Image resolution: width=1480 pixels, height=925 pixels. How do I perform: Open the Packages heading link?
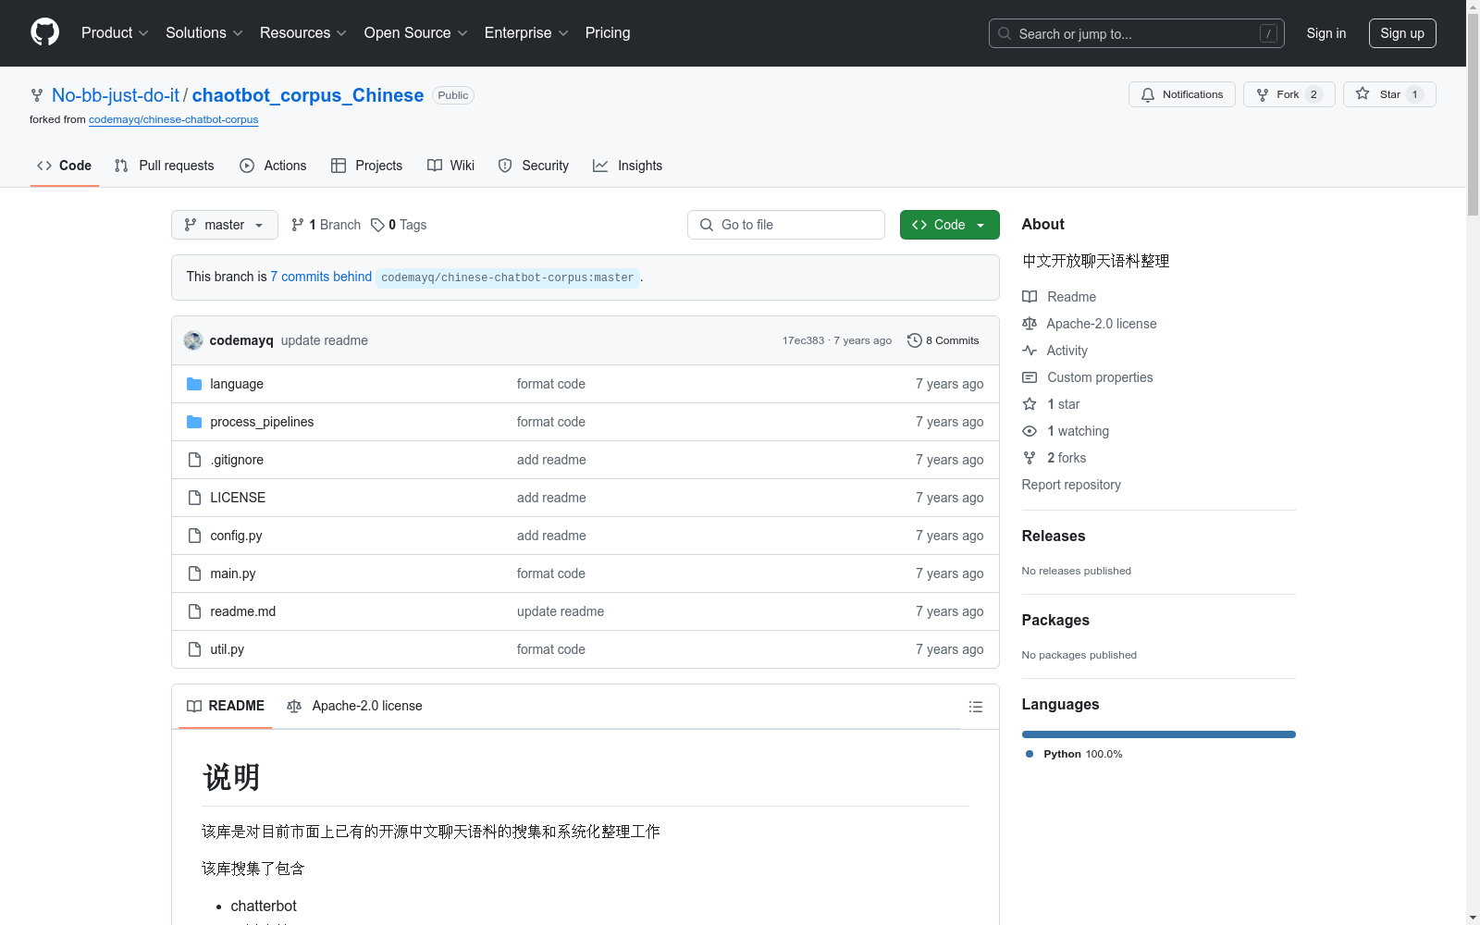1055,621
